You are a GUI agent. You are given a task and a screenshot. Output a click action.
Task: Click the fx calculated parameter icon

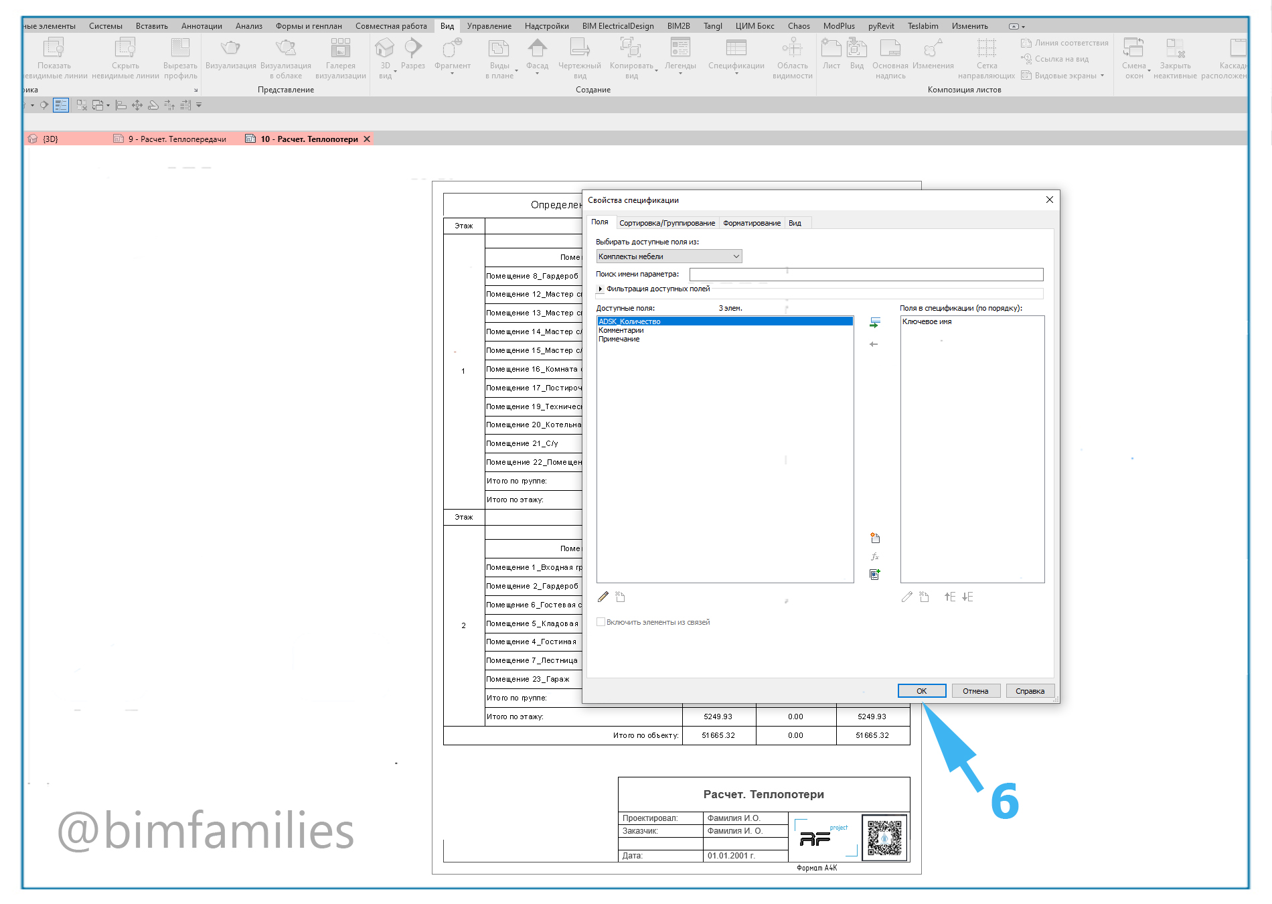(x=874, y=556)
